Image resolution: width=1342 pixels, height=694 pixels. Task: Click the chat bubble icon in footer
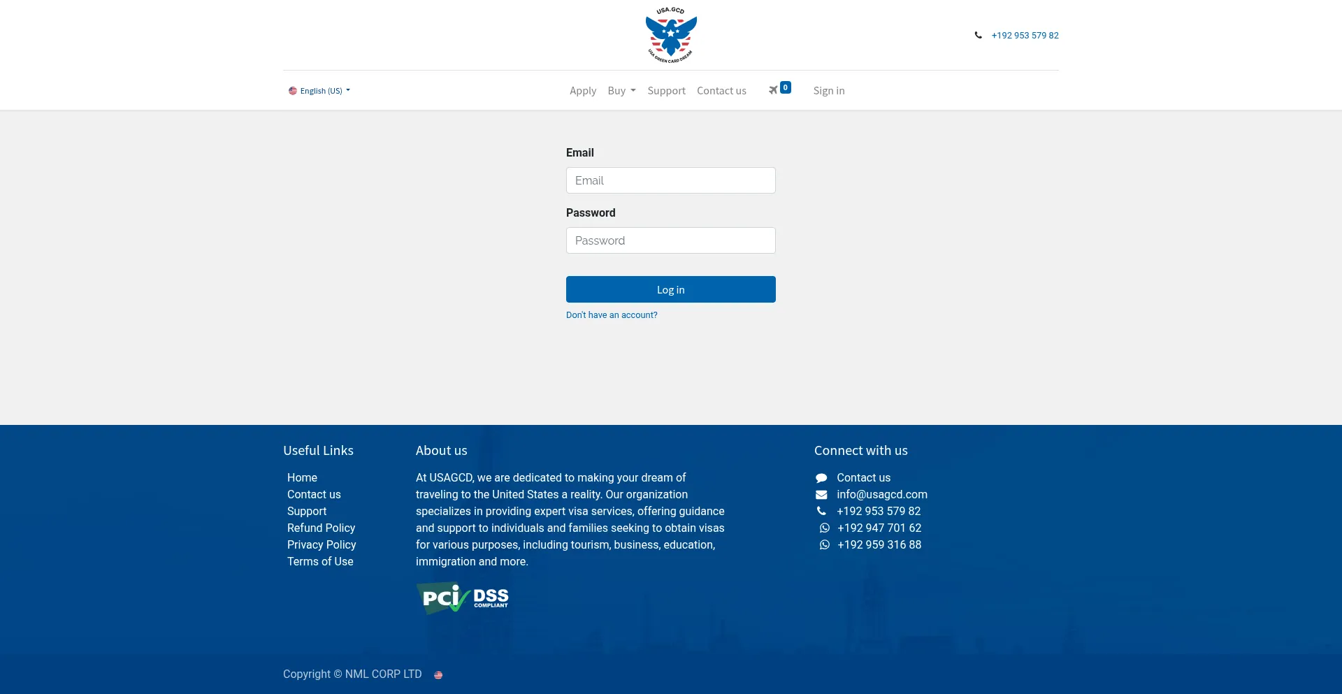click(x=821, y=478)
